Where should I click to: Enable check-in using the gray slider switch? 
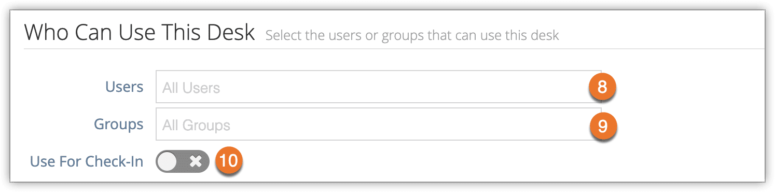click(182, 161)
